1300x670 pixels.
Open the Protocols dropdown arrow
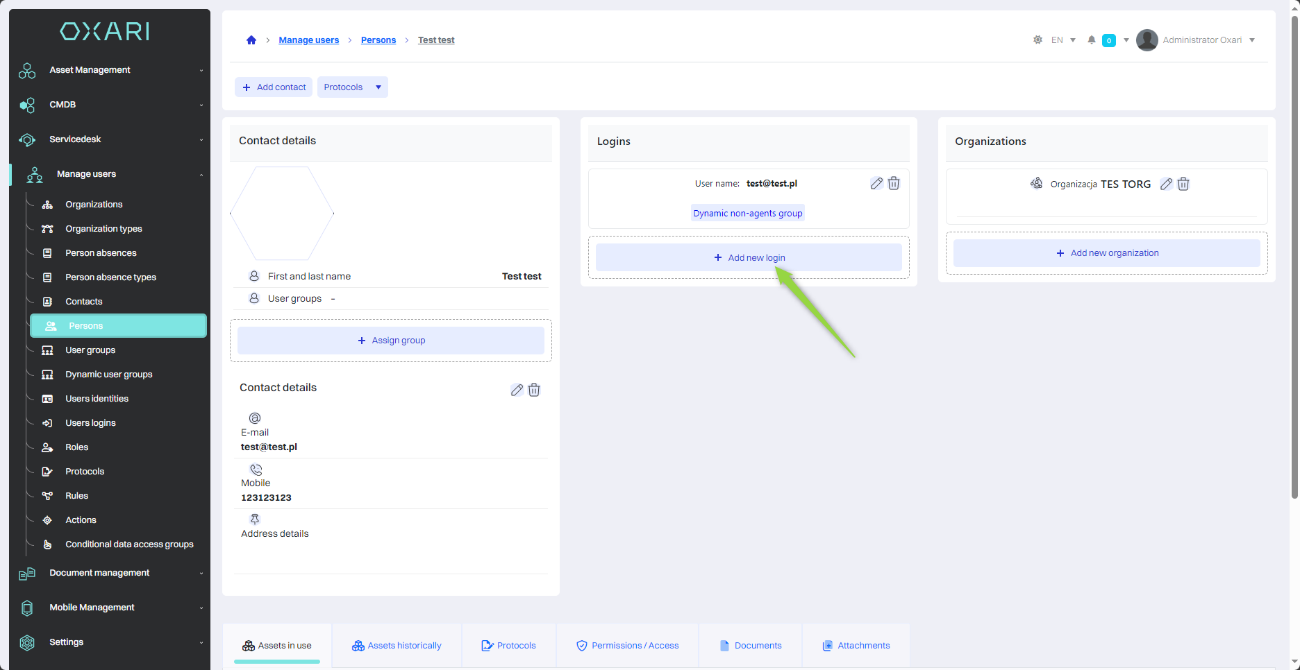[x=378, y=87]
